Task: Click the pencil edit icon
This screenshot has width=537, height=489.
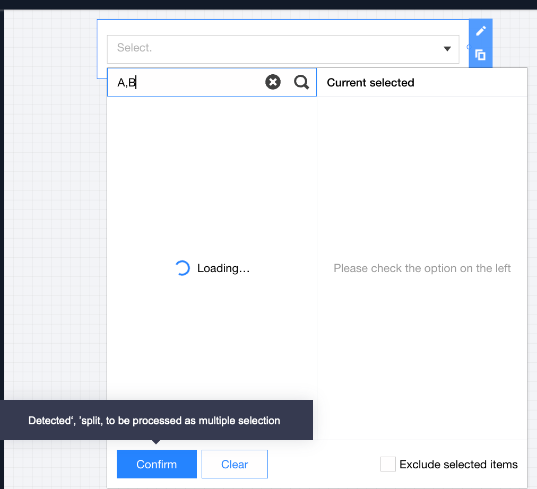Action: (x=481, y=31)
